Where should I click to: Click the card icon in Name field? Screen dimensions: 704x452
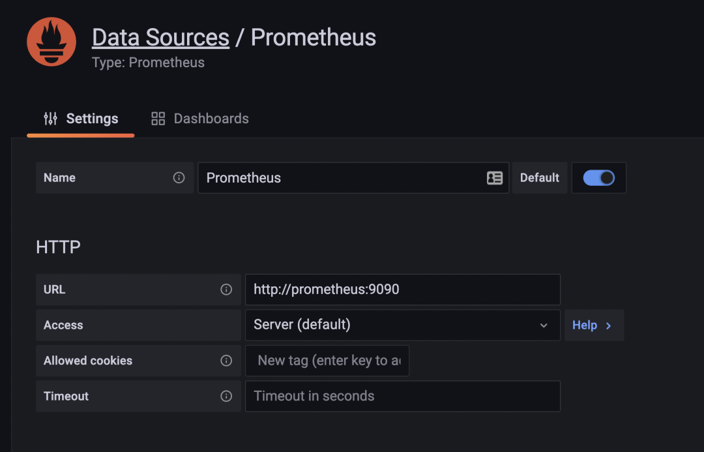(495, 178)
